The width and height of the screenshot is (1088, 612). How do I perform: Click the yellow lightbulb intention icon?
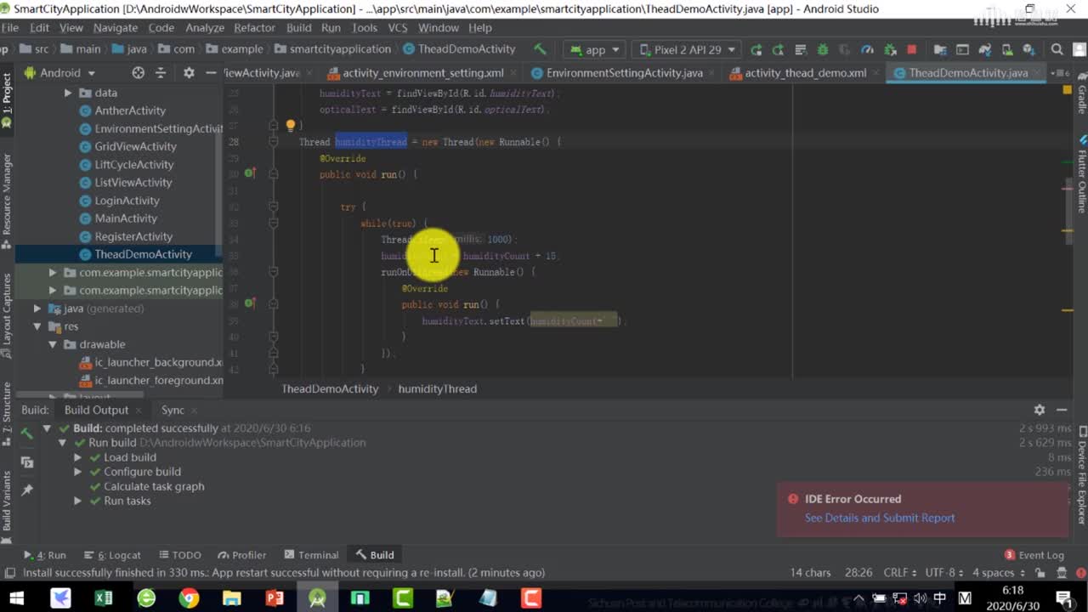click(290, 126)
